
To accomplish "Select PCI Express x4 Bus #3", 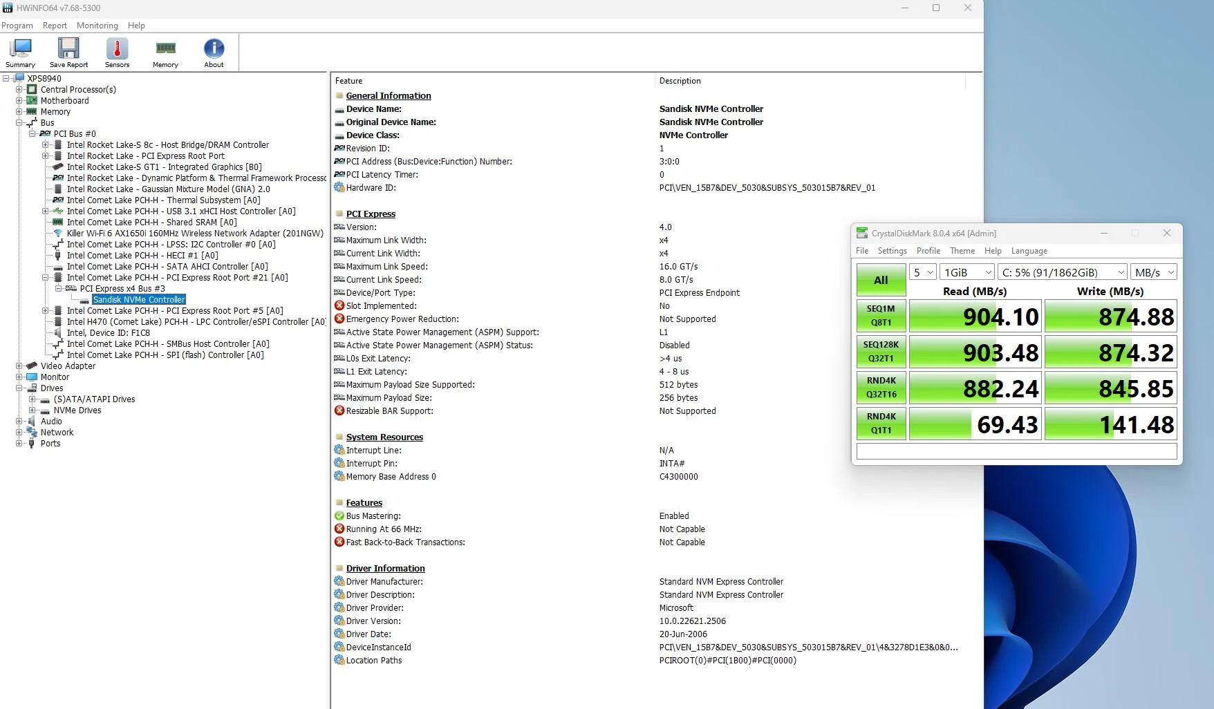I will click(122, 289).
